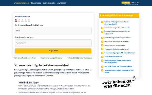Open 'Was ist ein guter Strompreis 2025?' link

coord(117,37)
